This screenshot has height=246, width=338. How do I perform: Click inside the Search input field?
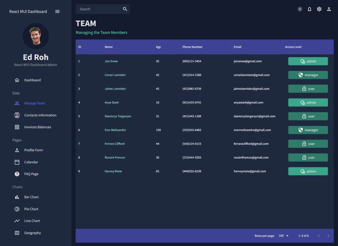(x=98, y=9)
